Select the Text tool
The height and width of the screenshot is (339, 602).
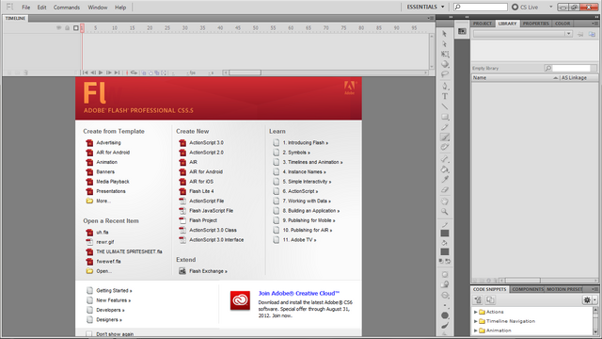445,96
